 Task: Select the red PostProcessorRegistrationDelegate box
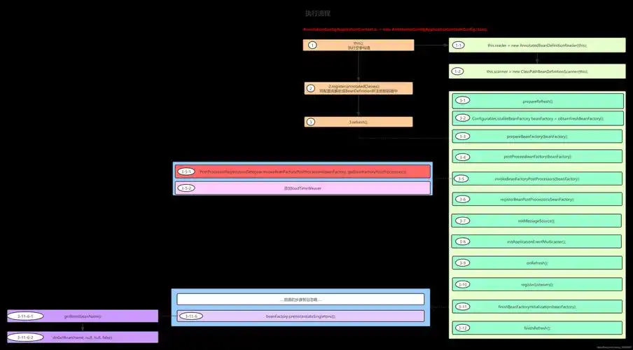tap(302, 171)
